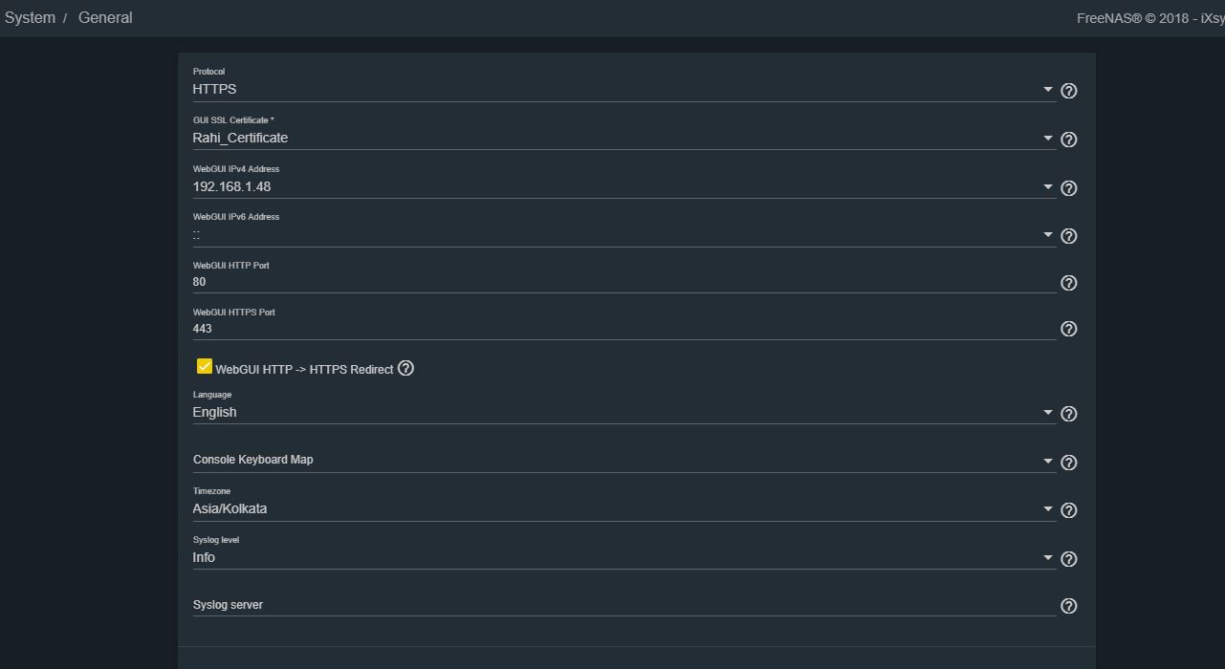Go to System breadcrumb link
This screenshot has height=669, width=1225.
click(x=30, y=17)
